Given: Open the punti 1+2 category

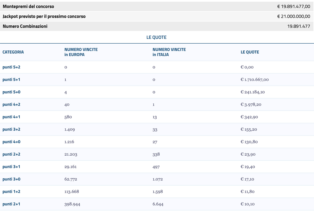Looking at the screenshot, I should pyautogui.click(x=10, y=191).
